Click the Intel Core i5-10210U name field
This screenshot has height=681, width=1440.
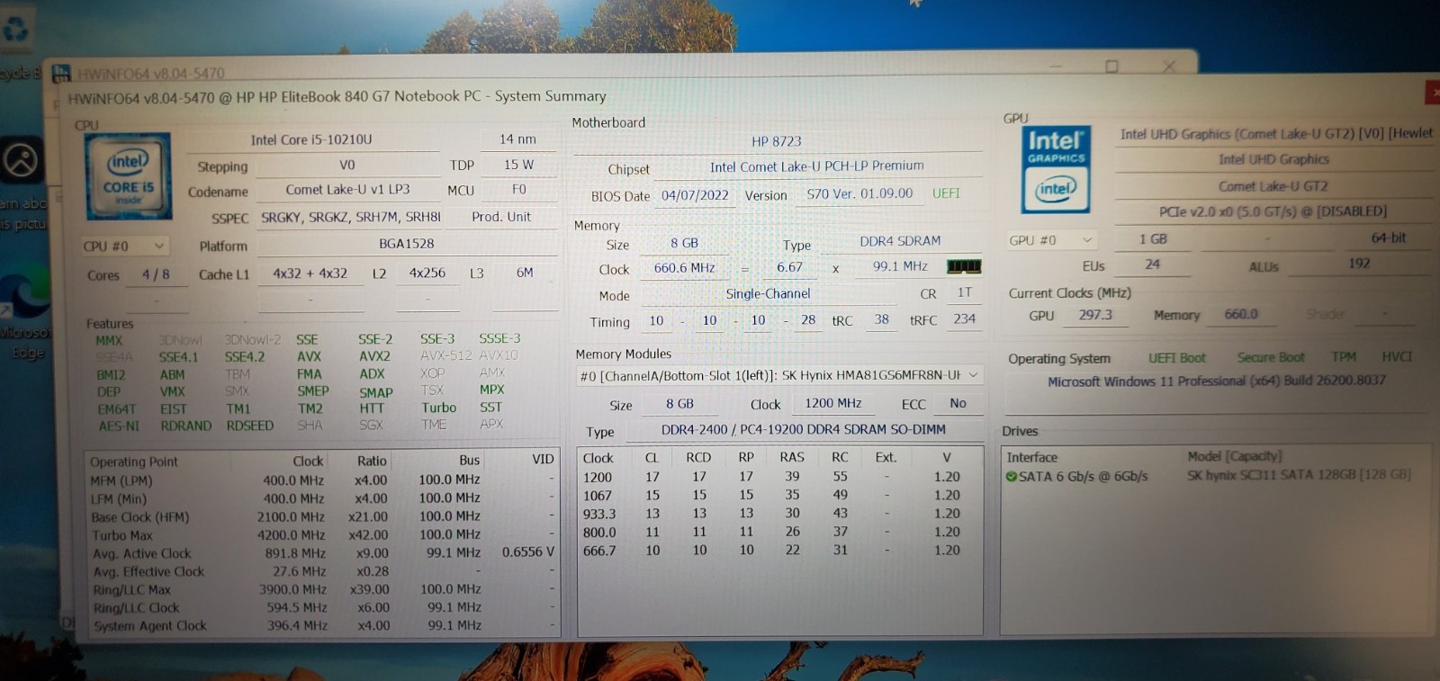(x=311, y=139)
